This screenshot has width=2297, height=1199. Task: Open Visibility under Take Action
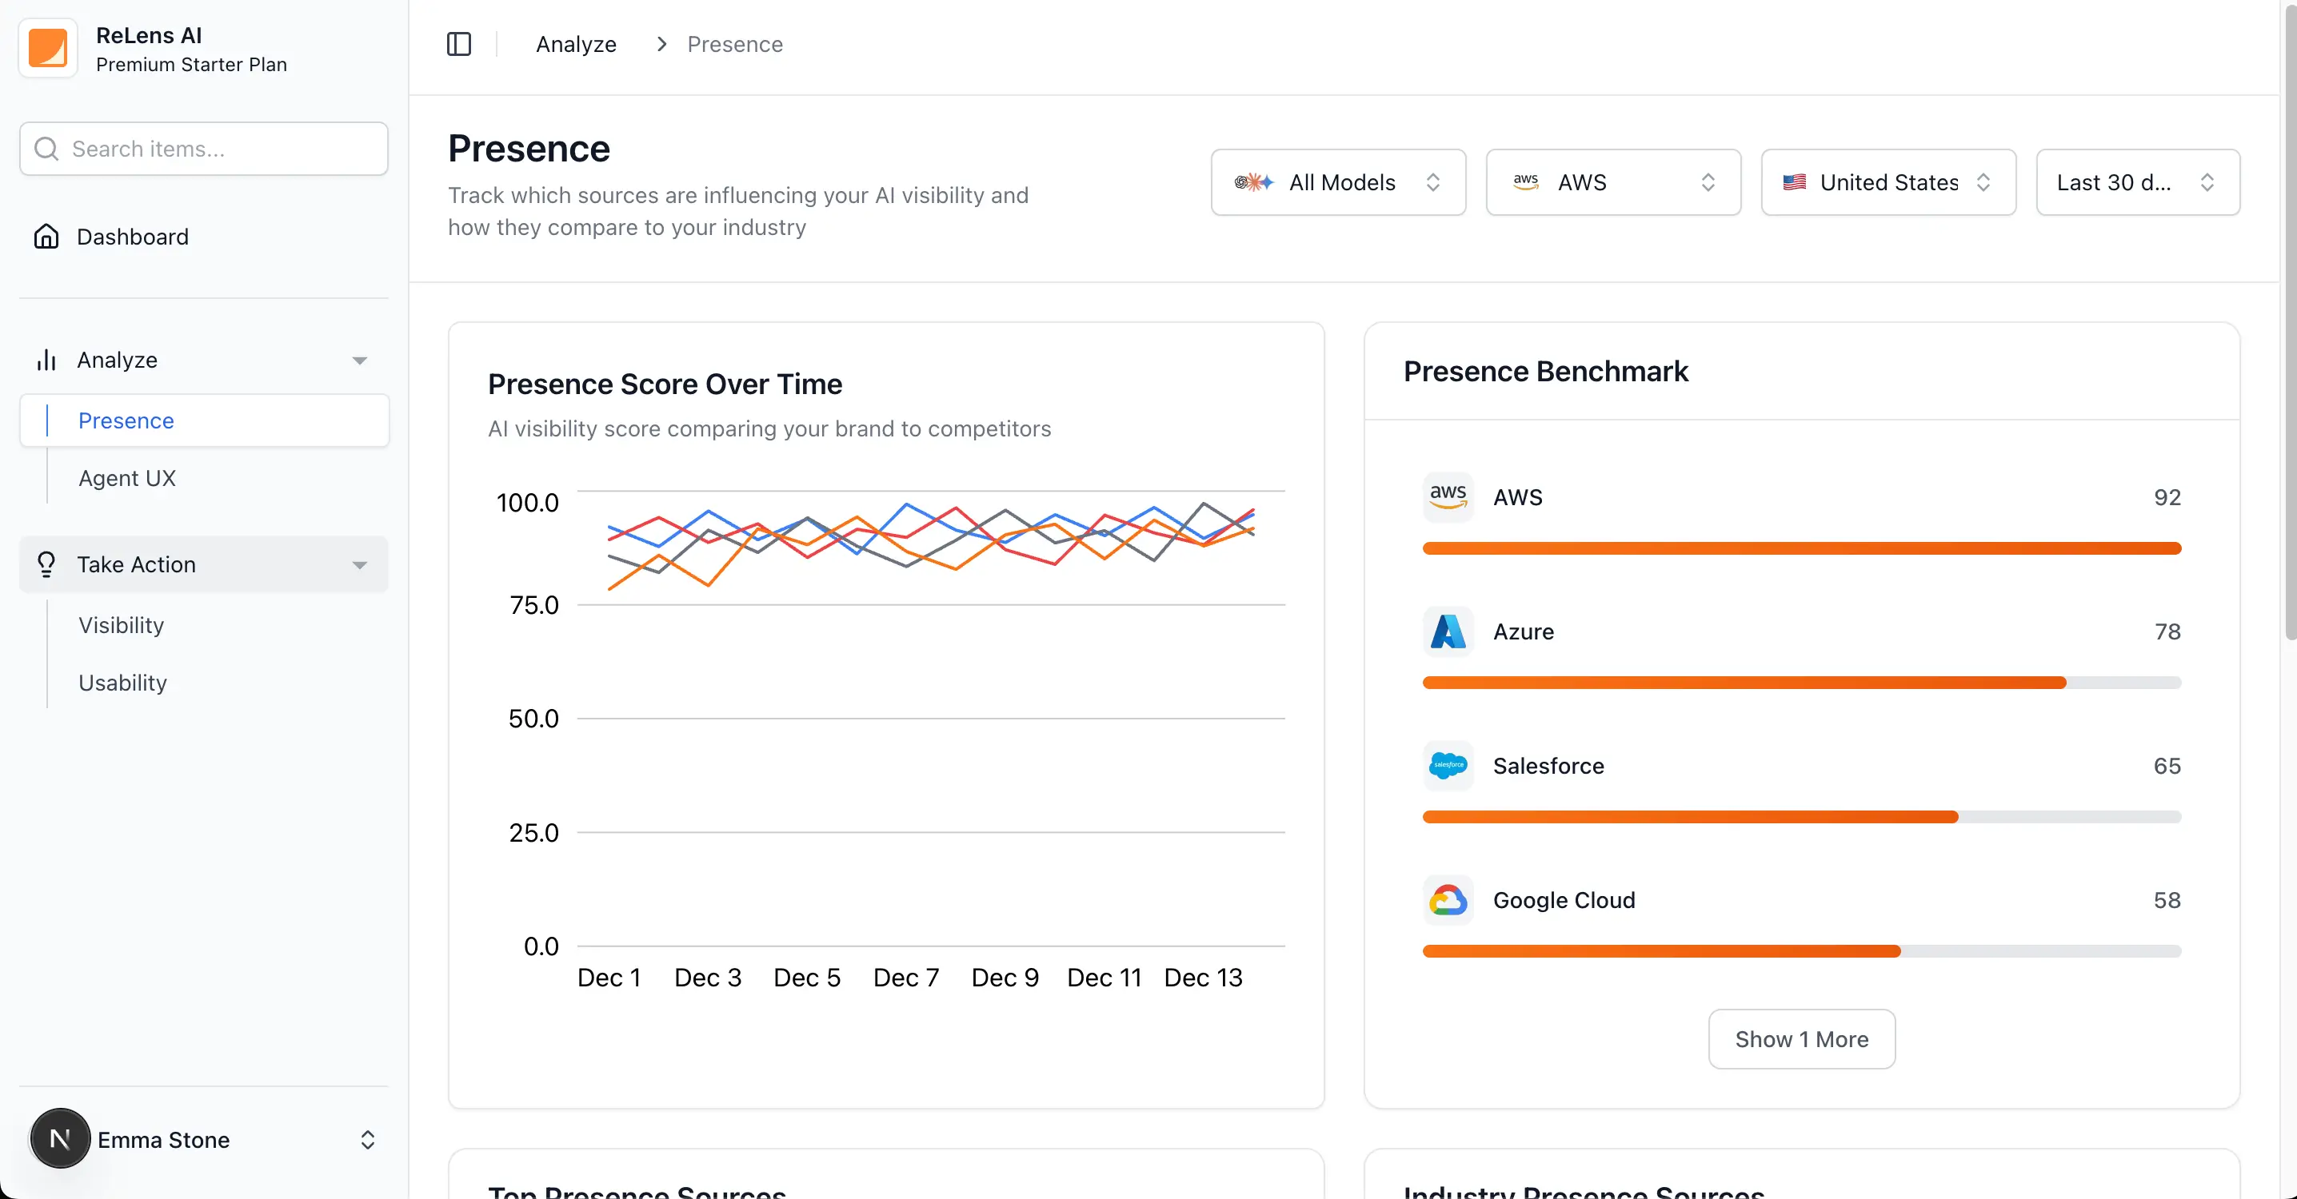click(122, 625)
